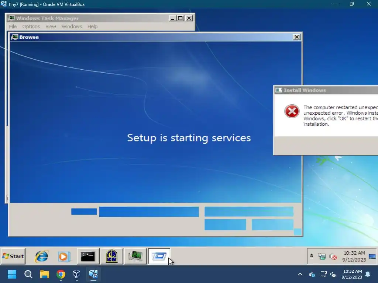This screenshot has width=378, height=283.
Task: Select the tiny7 VM taskbar icon
Action: (x=93, y=274)
